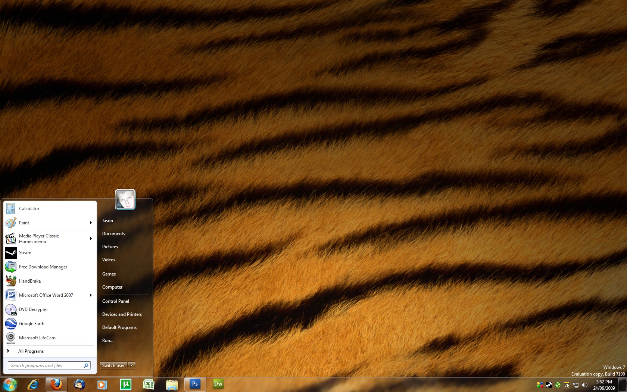Viewport: 627px width, 392px height.
Task: Open Photoshop from the taskbar
Action: point(195,384)
